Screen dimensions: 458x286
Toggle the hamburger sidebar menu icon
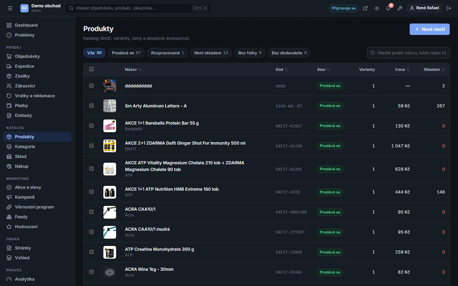pyautogui.click(x=10, y=8)
